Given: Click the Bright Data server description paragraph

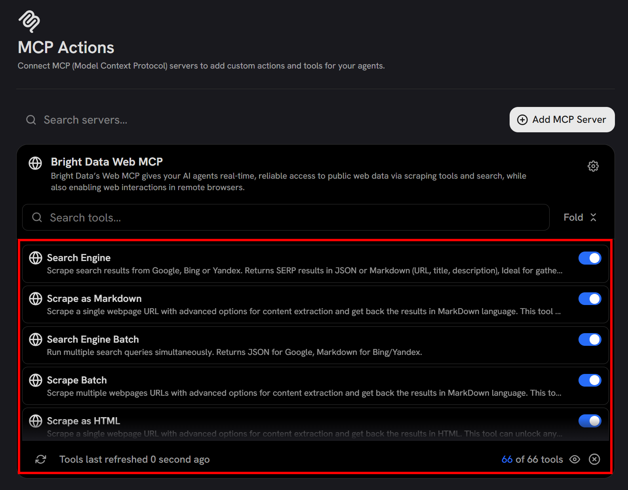Looking at the screenshot, I should [x=289, y=181].
